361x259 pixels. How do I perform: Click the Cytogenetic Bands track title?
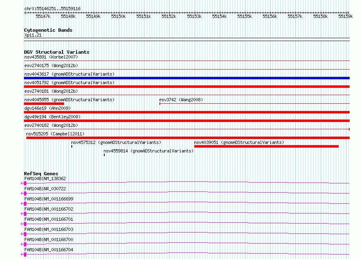48,30
